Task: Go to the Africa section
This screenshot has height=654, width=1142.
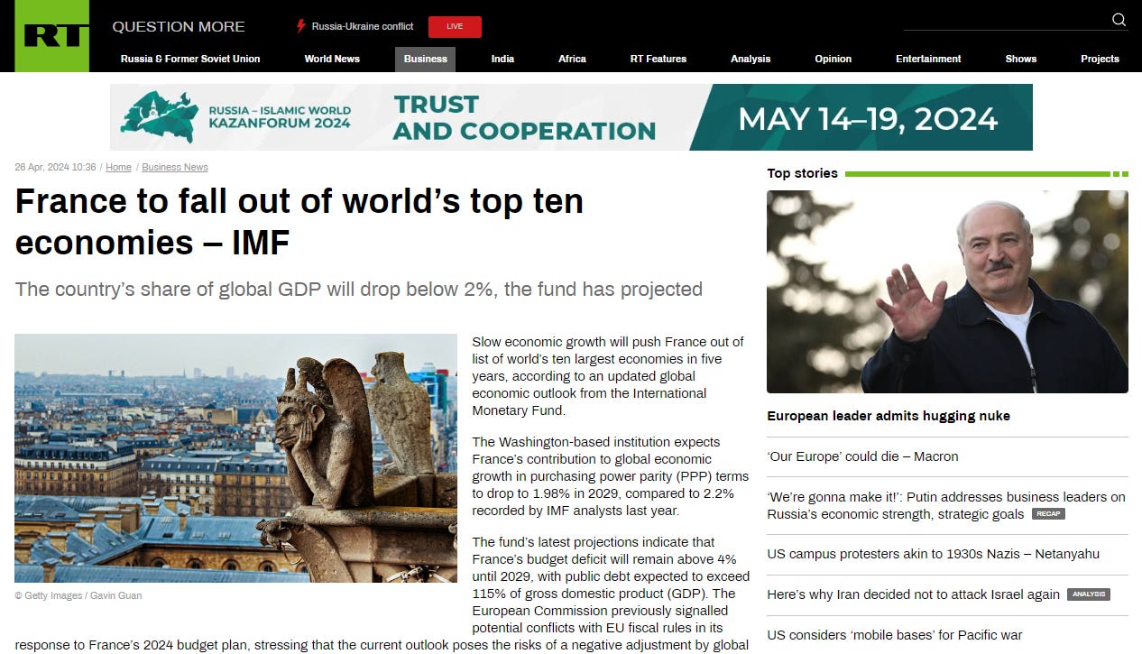Action: coord(572,59)
